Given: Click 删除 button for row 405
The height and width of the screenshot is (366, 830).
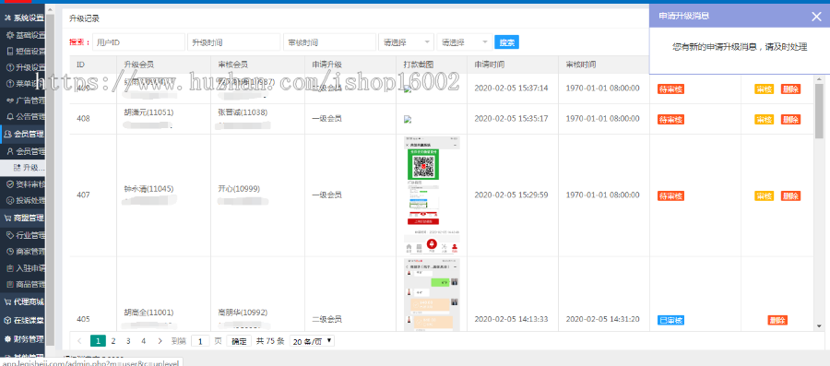Looking at the screenshot, I should click(777, 320).
